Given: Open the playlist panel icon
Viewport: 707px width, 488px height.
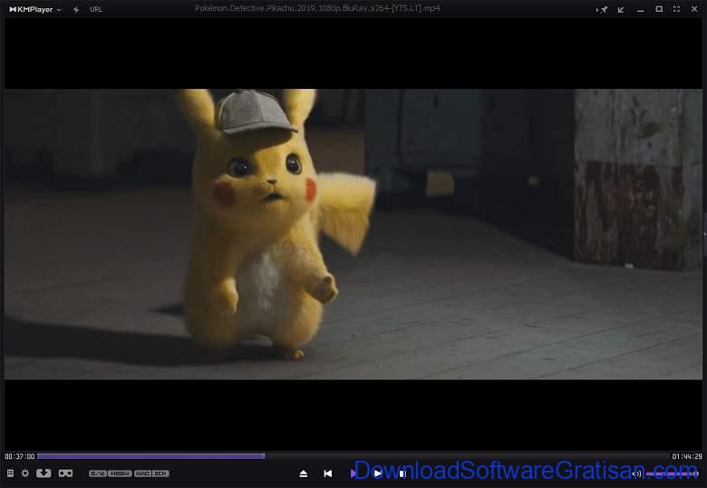Looking at the screenshot, I should tap(10, 473).
